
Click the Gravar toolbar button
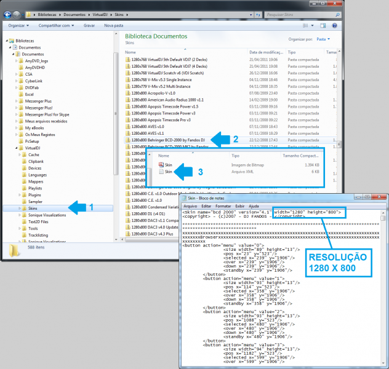(89, 26)
